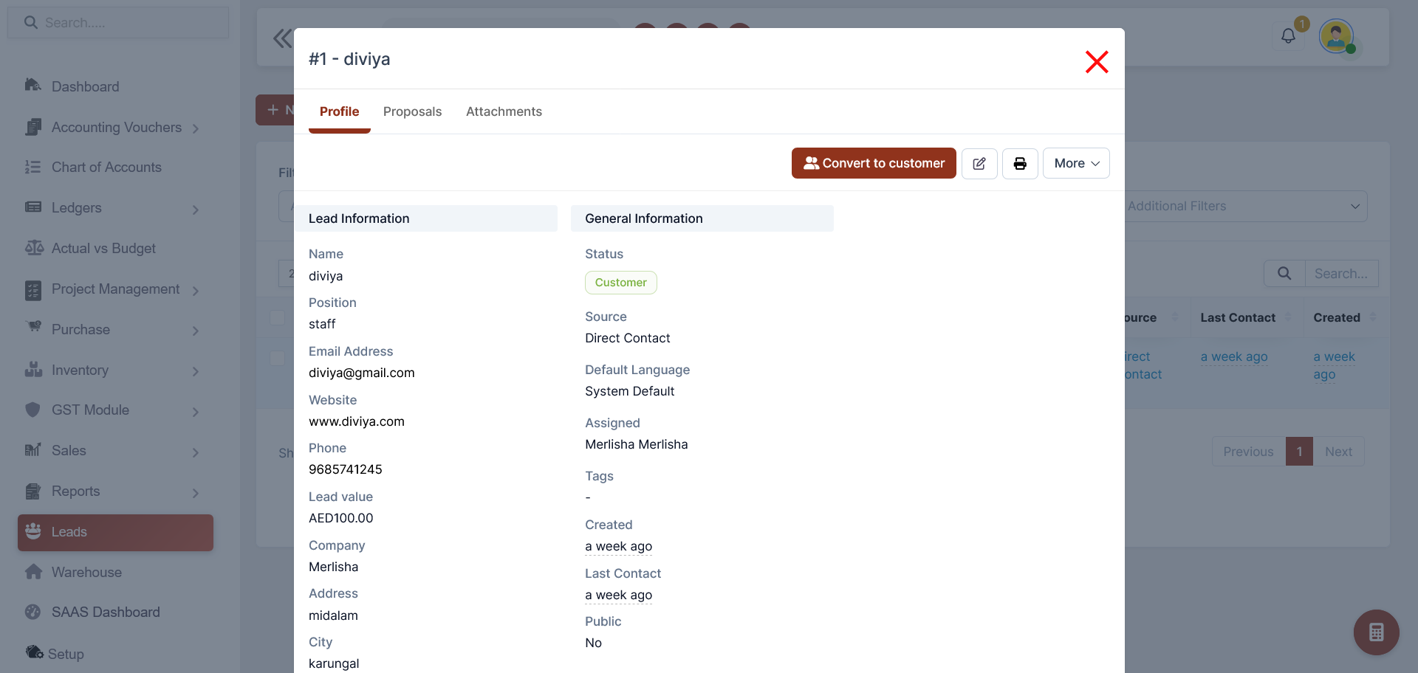Image resolution: width=1418 pixels, height=673 pixels.
Task: Open notifications bell icon
Action: [x=1288, y=36]
